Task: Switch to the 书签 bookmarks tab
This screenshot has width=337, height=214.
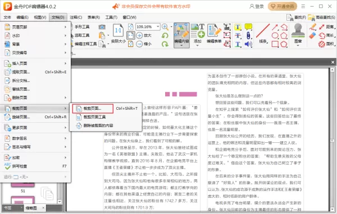Action: [8, 208]
